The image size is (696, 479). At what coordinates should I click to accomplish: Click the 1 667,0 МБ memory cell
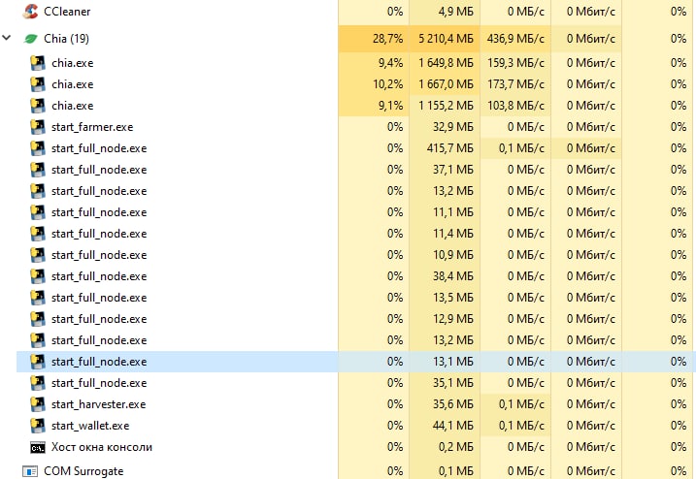446,84
